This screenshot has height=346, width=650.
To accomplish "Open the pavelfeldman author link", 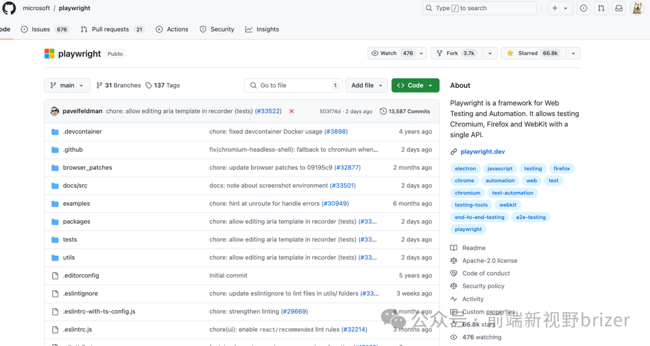I will click(x=82, y=111).
